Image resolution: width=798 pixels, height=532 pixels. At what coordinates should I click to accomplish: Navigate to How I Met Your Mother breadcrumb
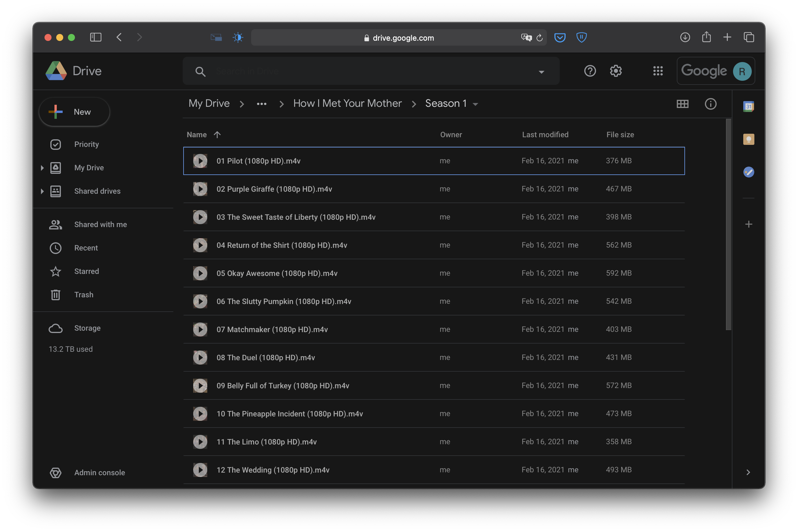click(x=347, y=104)
